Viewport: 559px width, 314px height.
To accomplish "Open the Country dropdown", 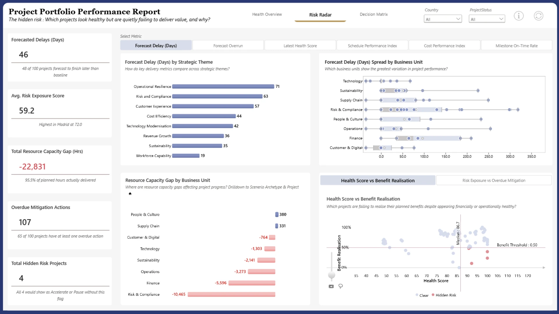I will point(443,19).
